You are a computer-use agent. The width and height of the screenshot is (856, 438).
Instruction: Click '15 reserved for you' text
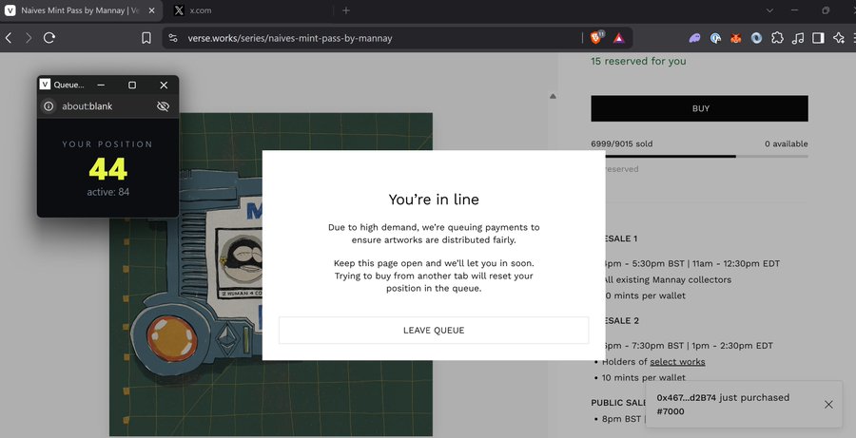(638, 61)
